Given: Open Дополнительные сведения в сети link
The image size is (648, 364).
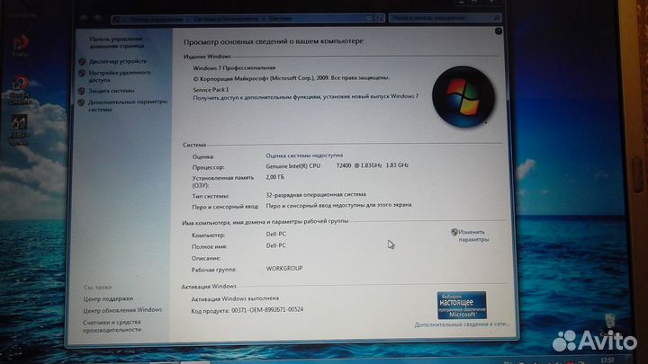Looking at the screenshot, I should [x=462, y=324].
